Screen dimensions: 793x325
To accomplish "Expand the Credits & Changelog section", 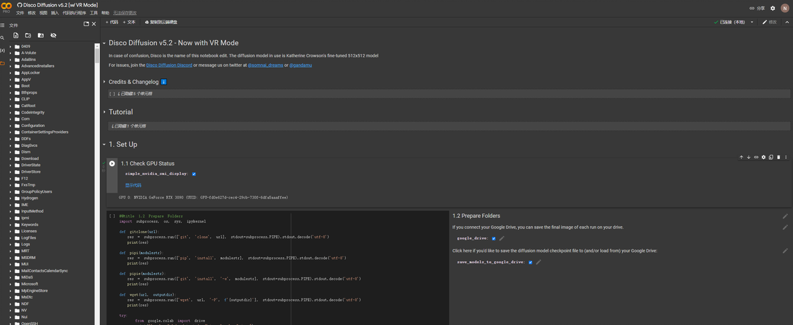I will click(x=104, y=82).
